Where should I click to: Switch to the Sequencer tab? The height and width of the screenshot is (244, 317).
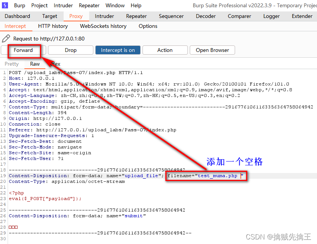pyautogui.click(x=171, y=16)
